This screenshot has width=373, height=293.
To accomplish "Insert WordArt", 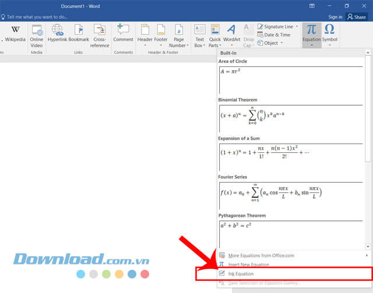I will point(231,35).
